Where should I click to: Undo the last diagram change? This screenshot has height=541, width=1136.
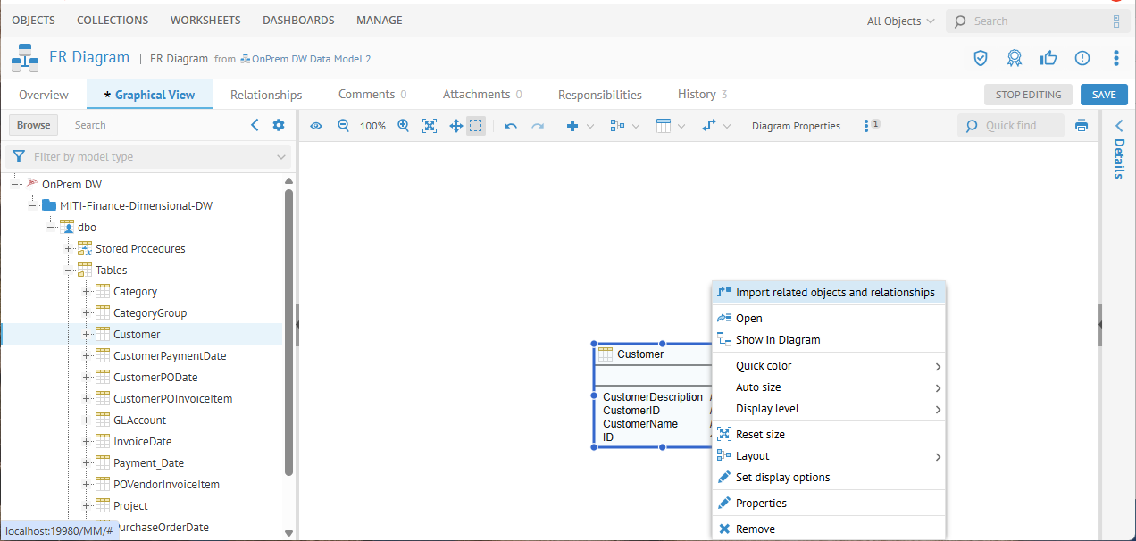tap(511, 126)
